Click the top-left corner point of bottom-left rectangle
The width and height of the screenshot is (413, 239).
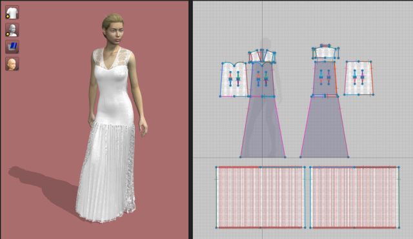(216, 167)
